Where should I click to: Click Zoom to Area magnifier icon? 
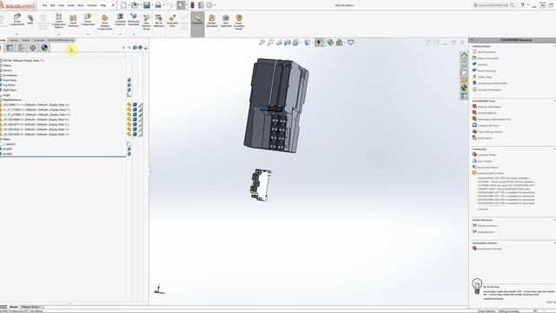point(270,43)
